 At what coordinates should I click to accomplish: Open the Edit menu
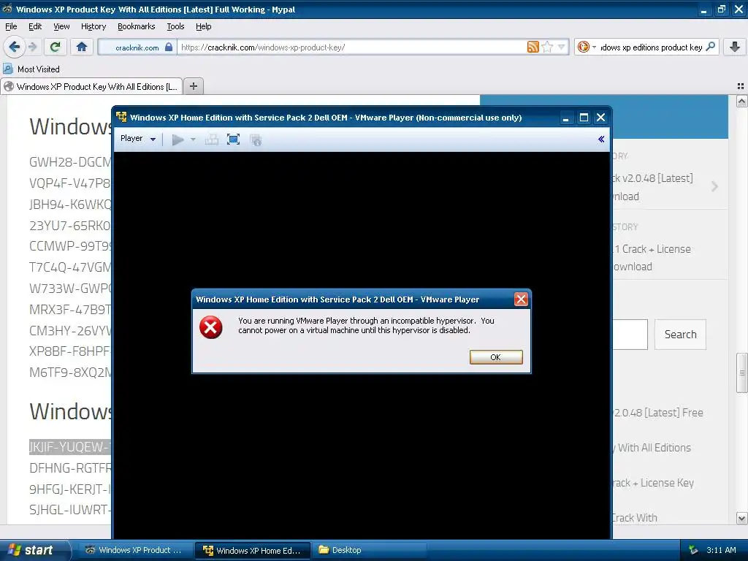35,26
